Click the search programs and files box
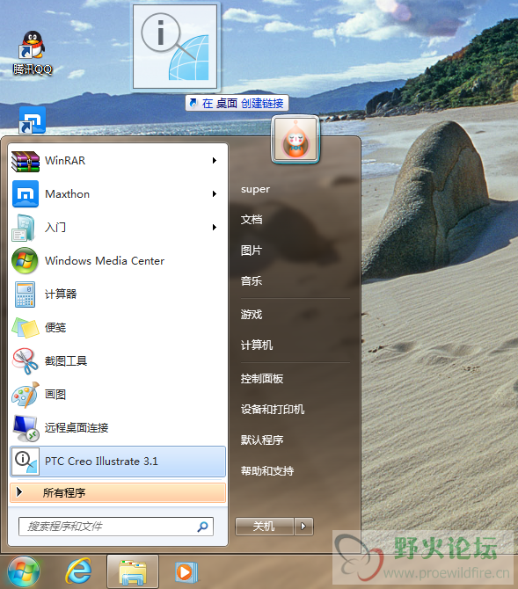This screenshot has width=518, height=589. click(x=116, y=527)
